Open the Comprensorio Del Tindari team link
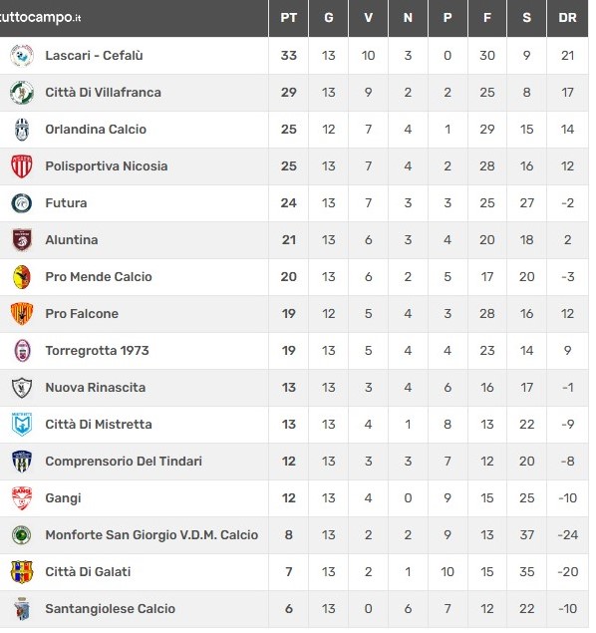 (x=124, y=462)
